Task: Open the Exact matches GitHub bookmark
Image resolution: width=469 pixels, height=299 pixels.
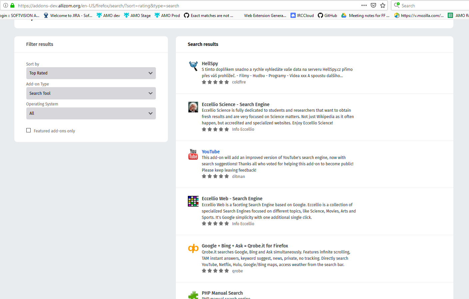Action: click(209, 15)
